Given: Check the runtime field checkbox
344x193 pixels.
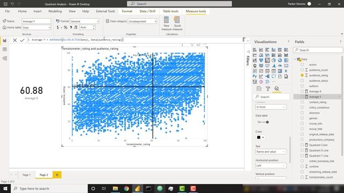Looking at the screenshot, I should point(302,166).
